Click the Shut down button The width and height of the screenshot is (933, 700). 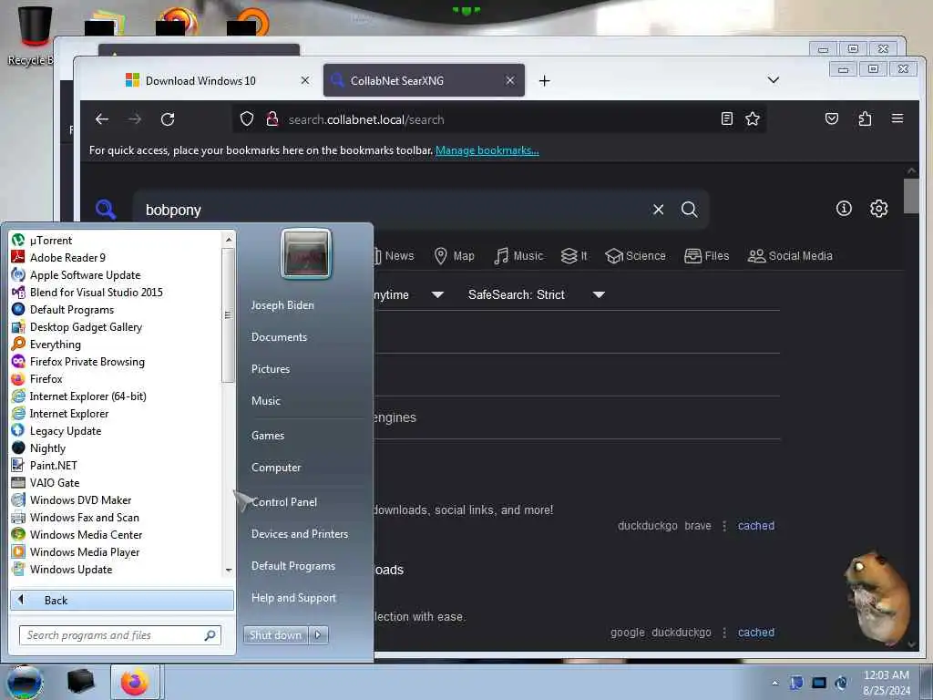[x=275, y=635]
